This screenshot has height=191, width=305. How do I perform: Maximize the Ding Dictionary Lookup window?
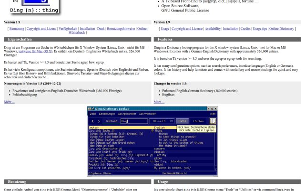tap(212, 108)
